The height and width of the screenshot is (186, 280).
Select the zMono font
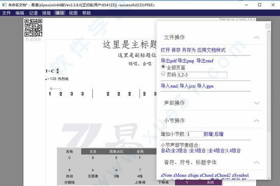point(180,175)
